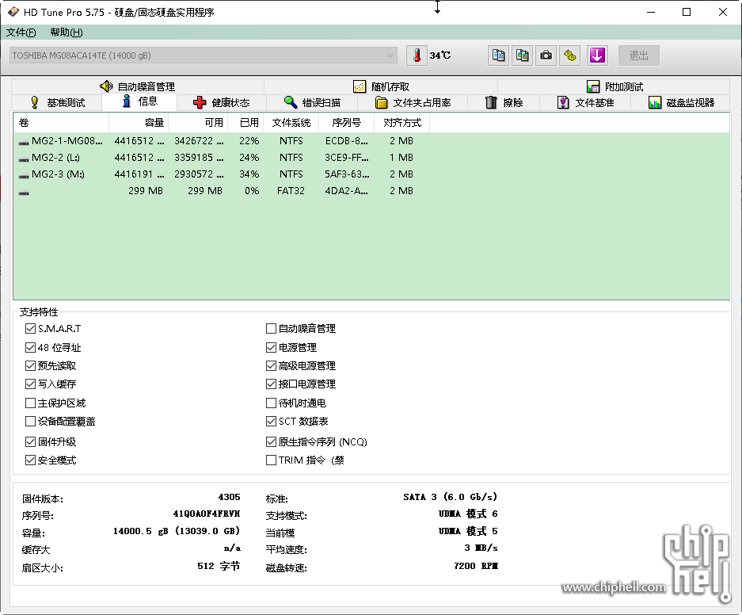Toggle the 安全模式 checkbox

pos(30,460)
